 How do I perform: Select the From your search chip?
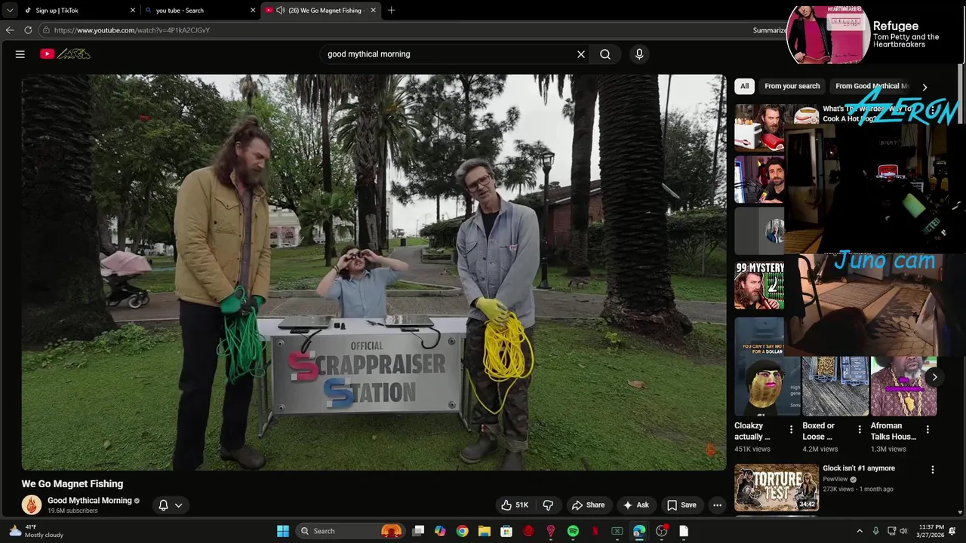(792, 86)
